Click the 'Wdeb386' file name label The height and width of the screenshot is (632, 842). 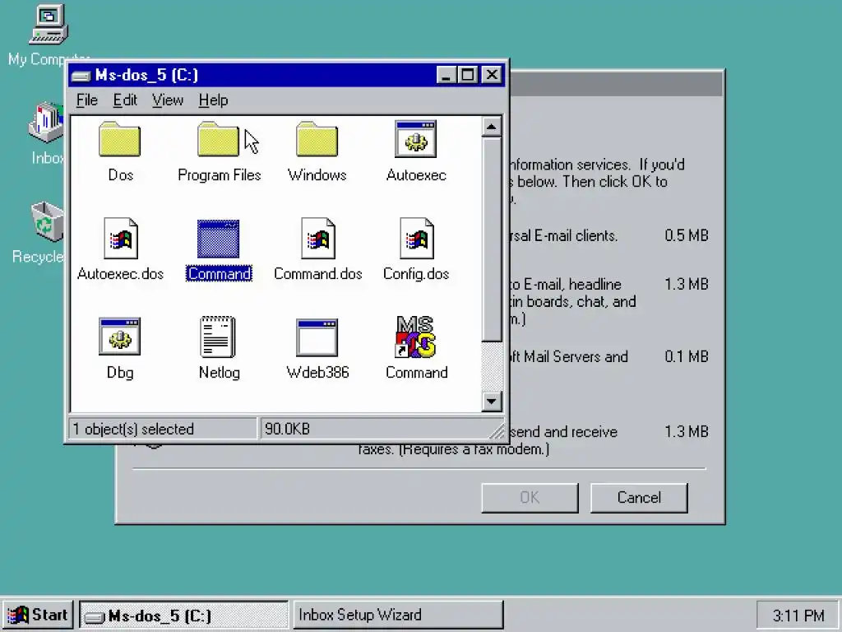[x=318, y=372]
